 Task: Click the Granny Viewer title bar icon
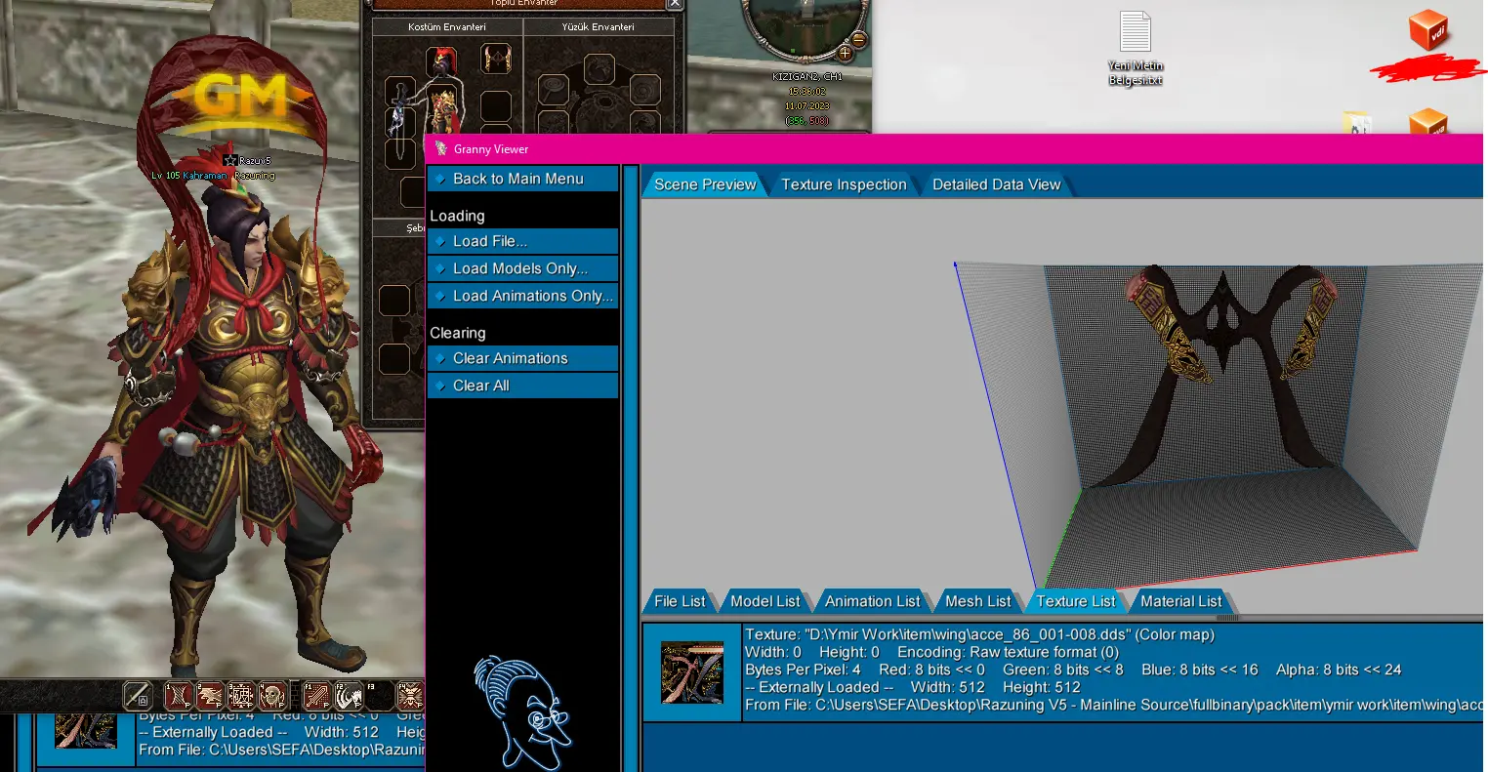pos(441,148)
